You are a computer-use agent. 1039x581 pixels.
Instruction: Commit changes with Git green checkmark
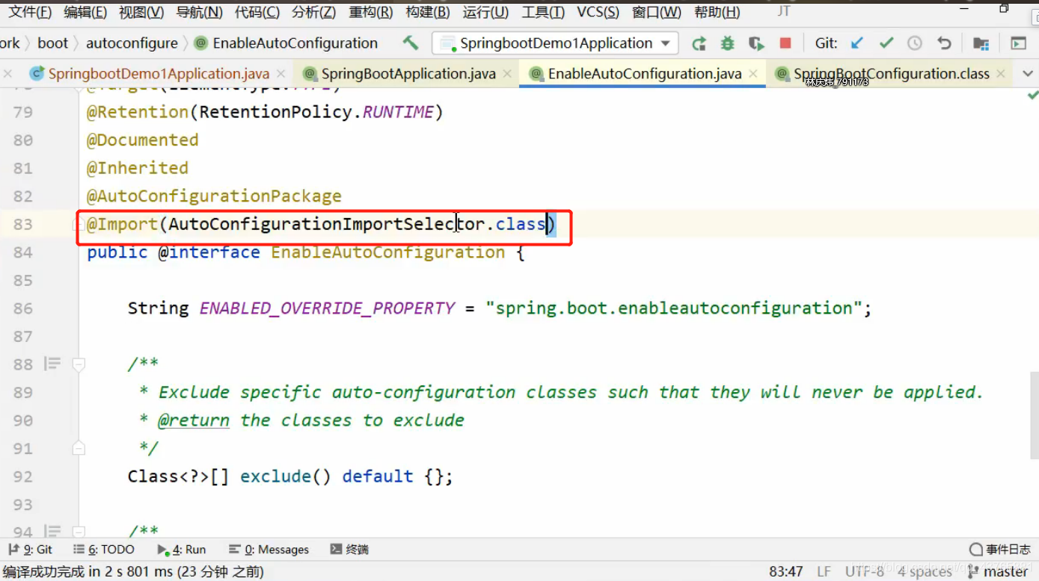point(886,43)
